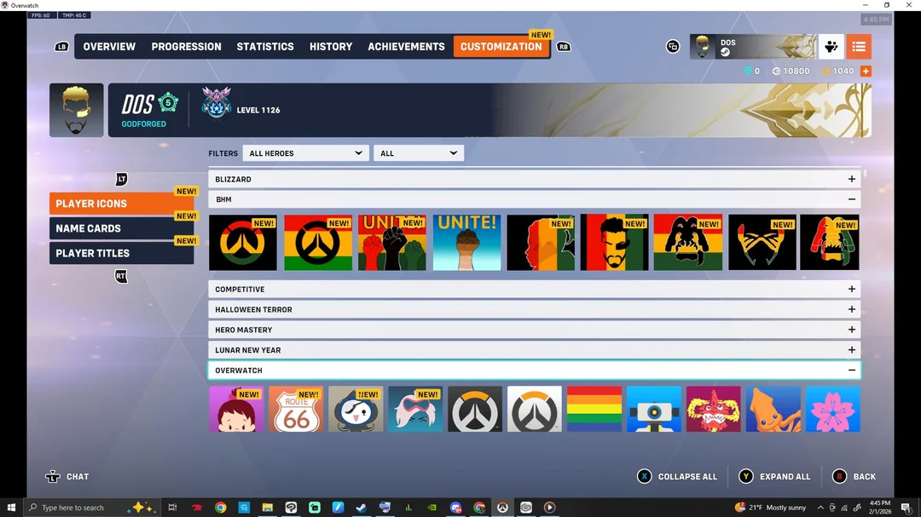
Task: Click the Expand All button
Action: click(774, 476)
